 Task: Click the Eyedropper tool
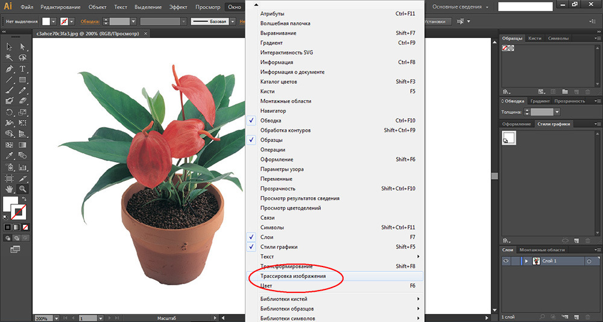coord(10,156)
